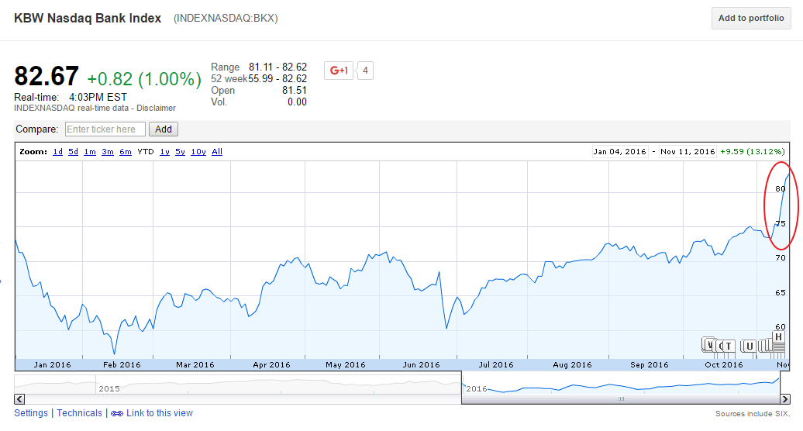
Task: Click the Feb 2016 axis label
Action: click(x=122, y=365)
